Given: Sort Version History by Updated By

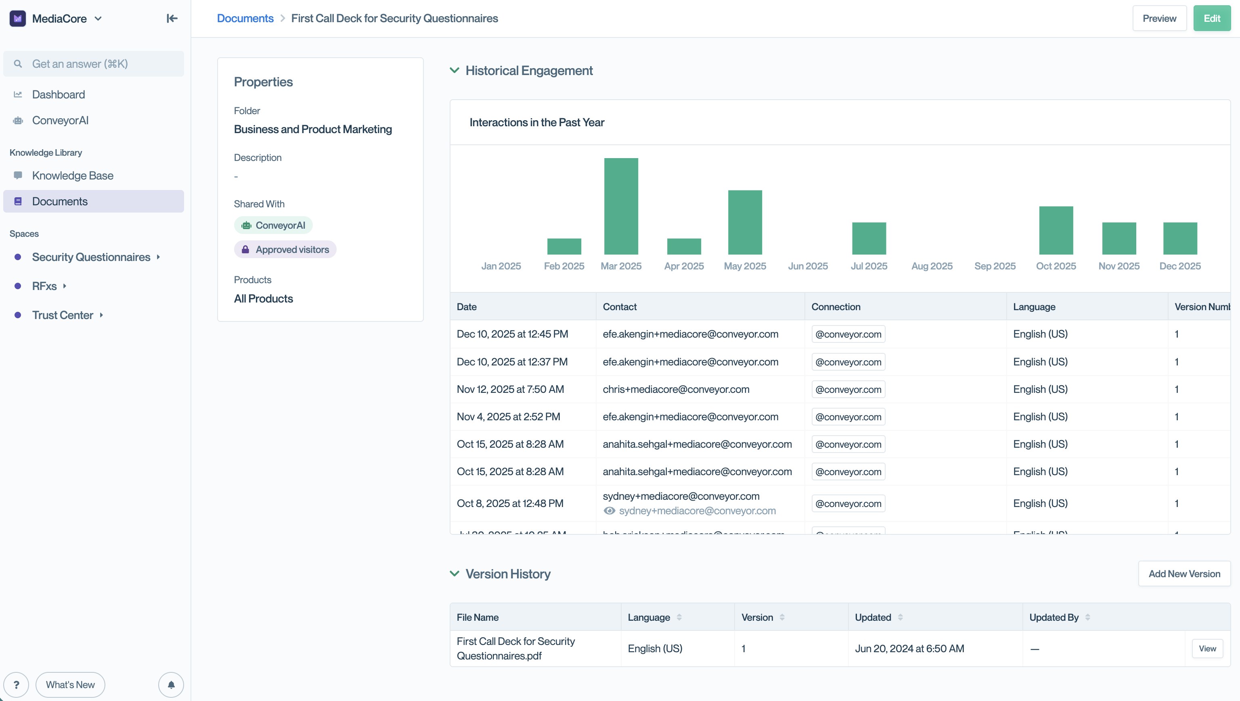Looking at the screenshot, I should 1087,617.
